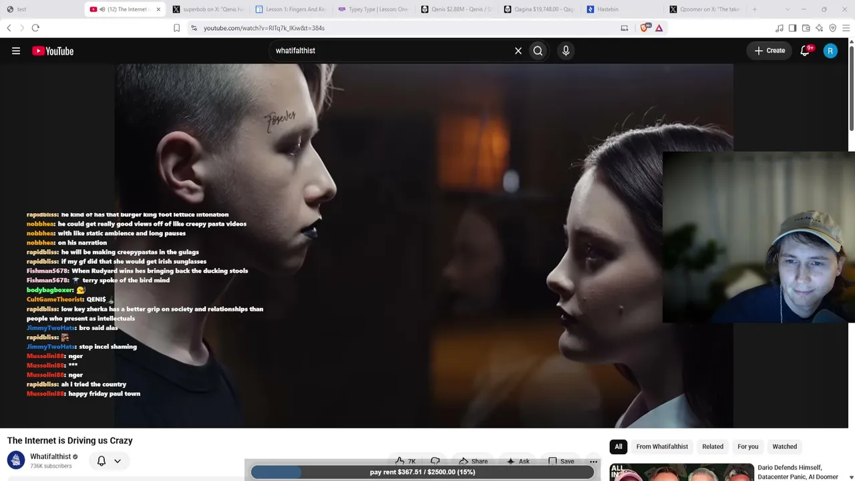Open the Whatifalthist channel avatar
The image size is (855, 481).
pyautogui.click(x=16, y=460)
